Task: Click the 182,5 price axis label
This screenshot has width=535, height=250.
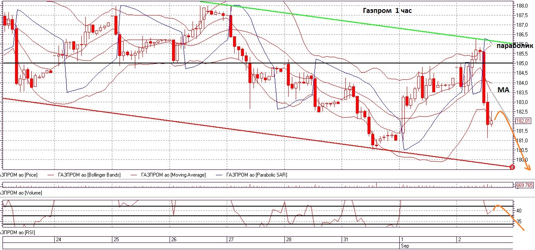Action: pos(522,111)
